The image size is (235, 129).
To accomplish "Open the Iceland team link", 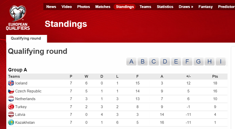I will (21, 83).
